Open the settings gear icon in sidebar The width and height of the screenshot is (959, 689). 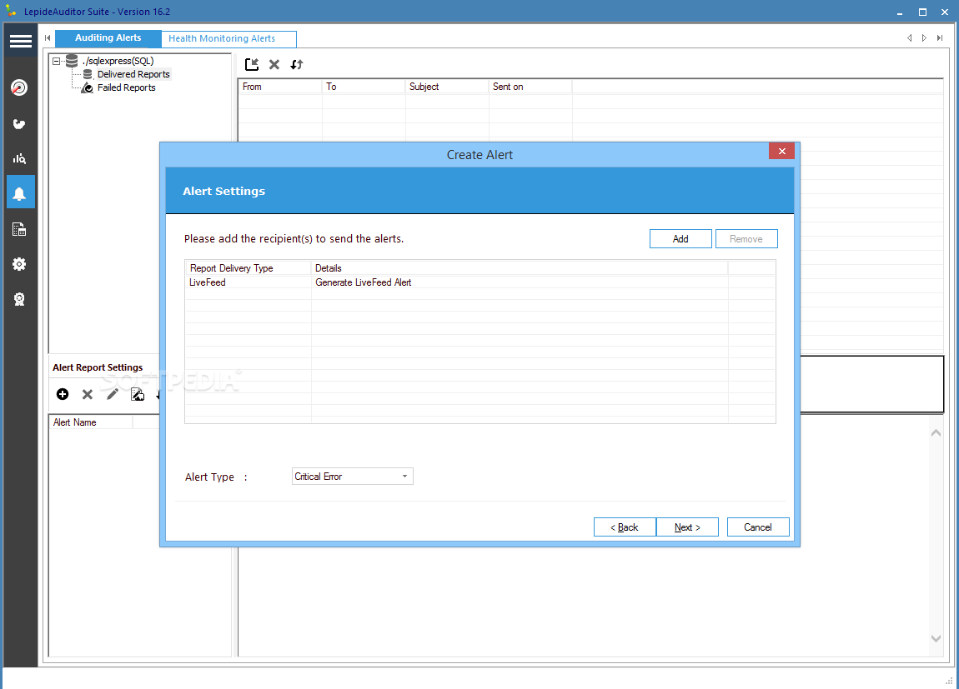tap(19, 264)
